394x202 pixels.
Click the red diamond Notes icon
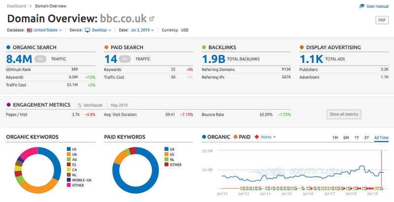[257, 137]
